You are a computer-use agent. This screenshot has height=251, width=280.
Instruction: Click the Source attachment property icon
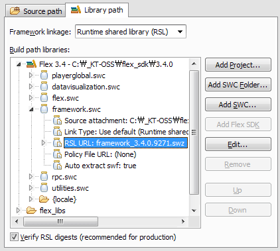point(57,121)
